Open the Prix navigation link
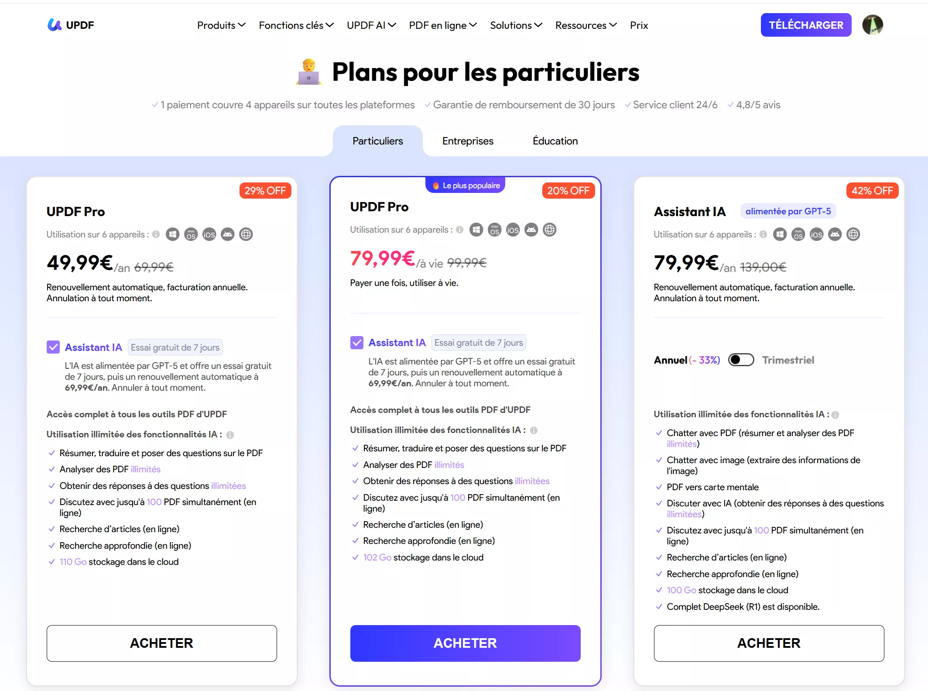Screen dimensions: 928x691 click(639, 25)
